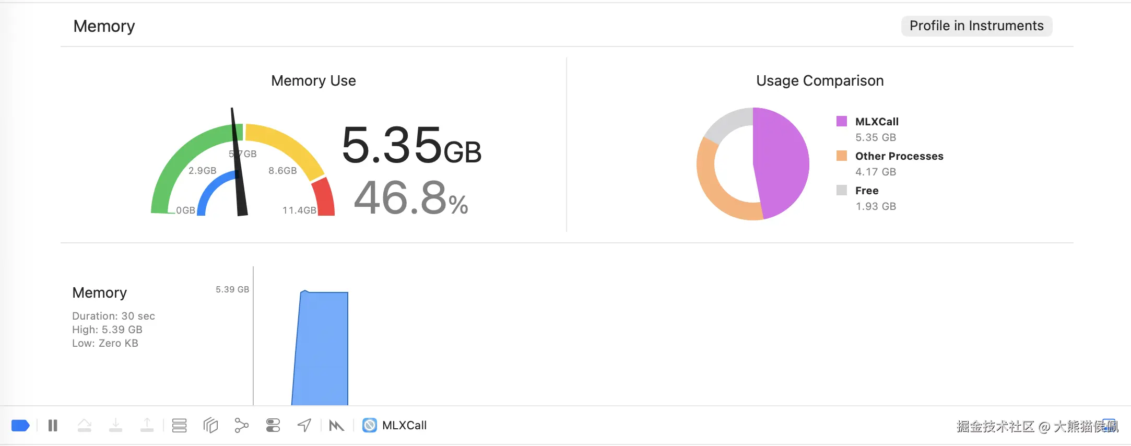Click the three stacked rows icon

(x=179, y=426)
